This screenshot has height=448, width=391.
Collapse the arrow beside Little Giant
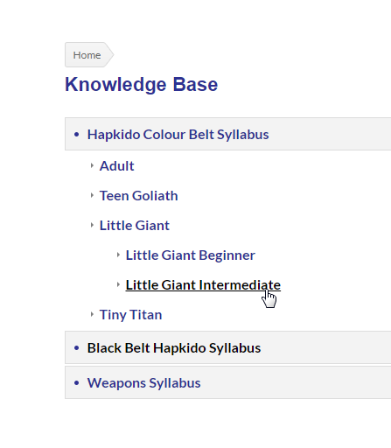pyautogui.click(x=92, y=225)
